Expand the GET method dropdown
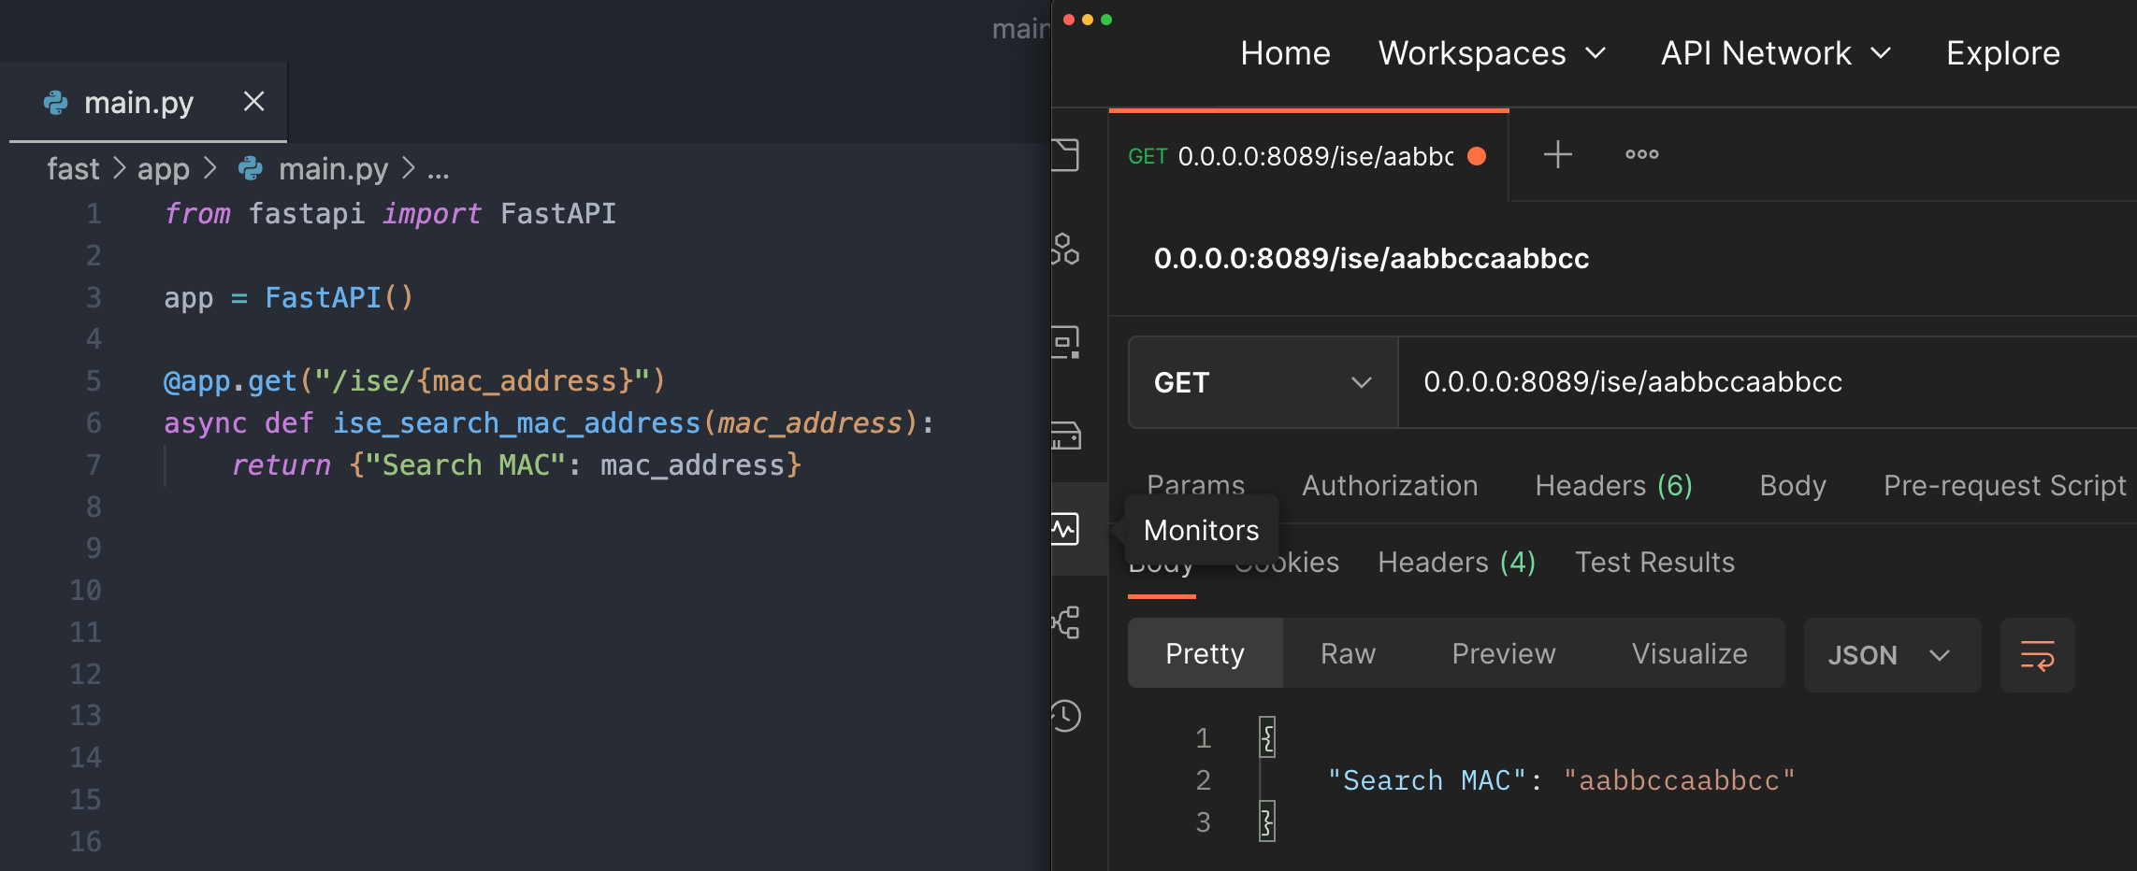The height and width of the screenshot is (871, 2137). pyautogui.click(x=1263, y=382)
